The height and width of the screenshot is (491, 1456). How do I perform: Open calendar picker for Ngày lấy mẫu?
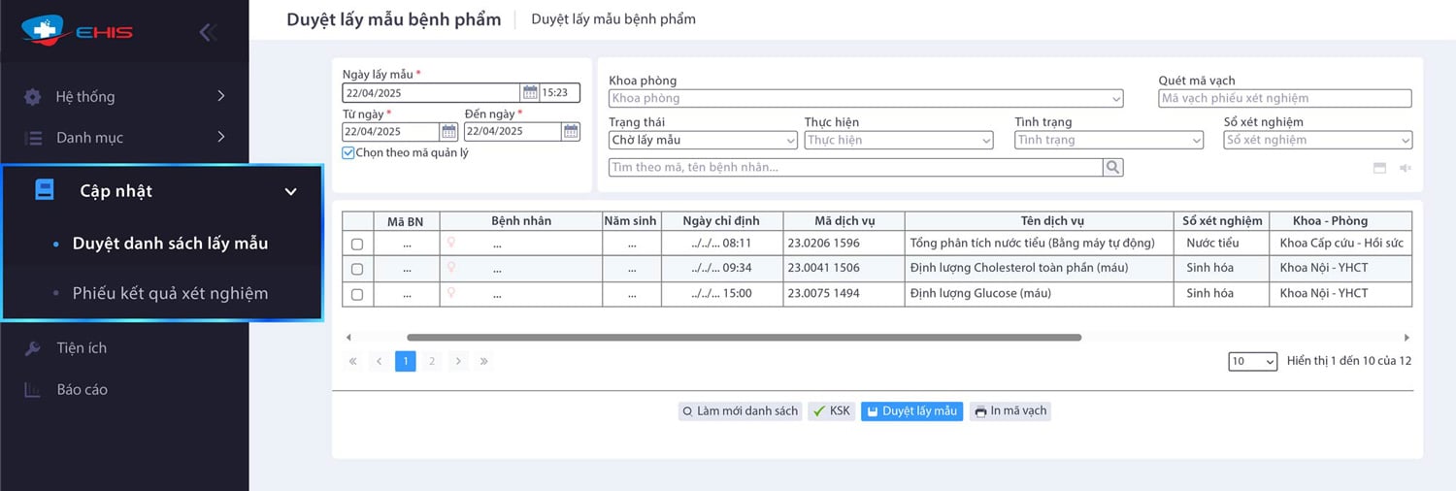point(530,93)
